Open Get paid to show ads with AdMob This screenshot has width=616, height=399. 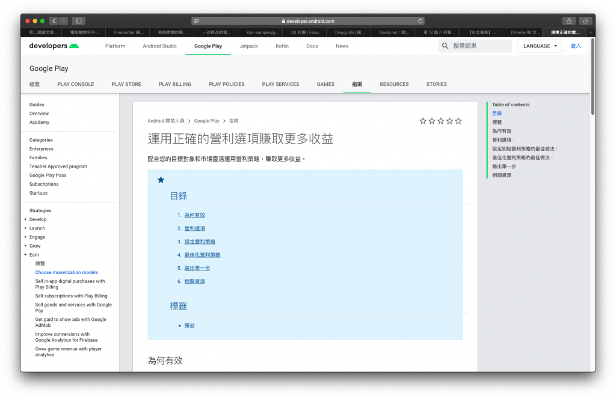pyautogui.click(x=71, y=322)
